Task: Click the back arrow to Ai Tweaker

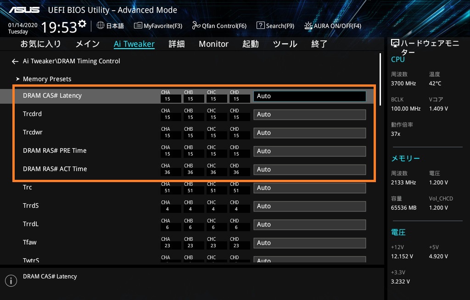Action: [x=15, y=61]
